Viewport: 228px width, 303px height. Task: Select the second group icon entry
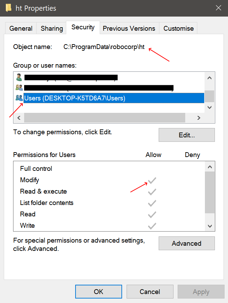[19, 88]
